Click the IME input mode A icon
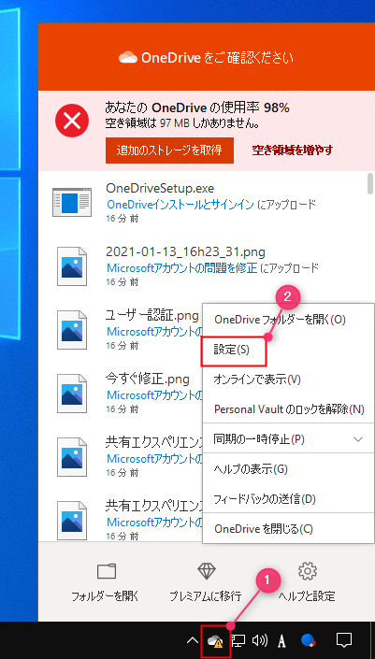 282,641
